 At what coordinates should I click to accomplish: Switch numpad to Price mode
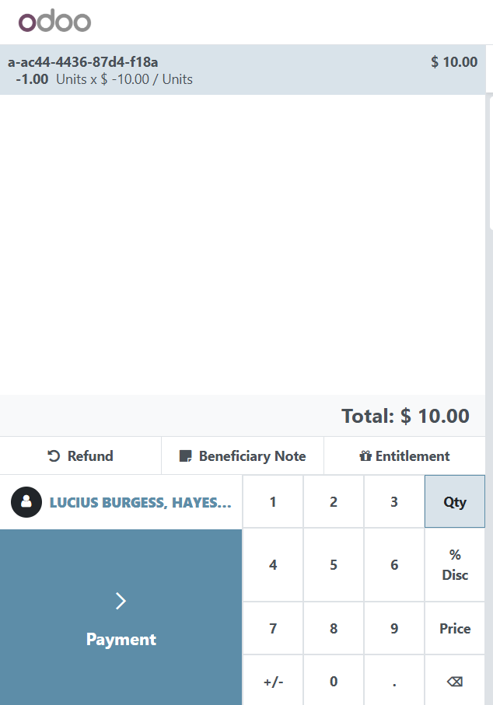pos(455,629)
